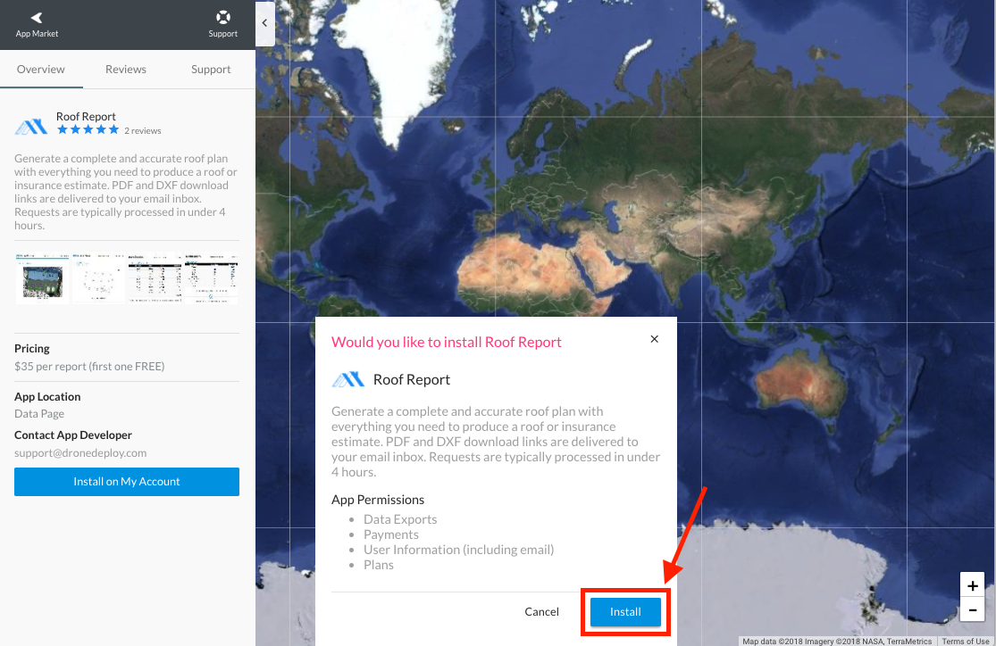
Task: Click the five-star rating
Action: (88, 130)
